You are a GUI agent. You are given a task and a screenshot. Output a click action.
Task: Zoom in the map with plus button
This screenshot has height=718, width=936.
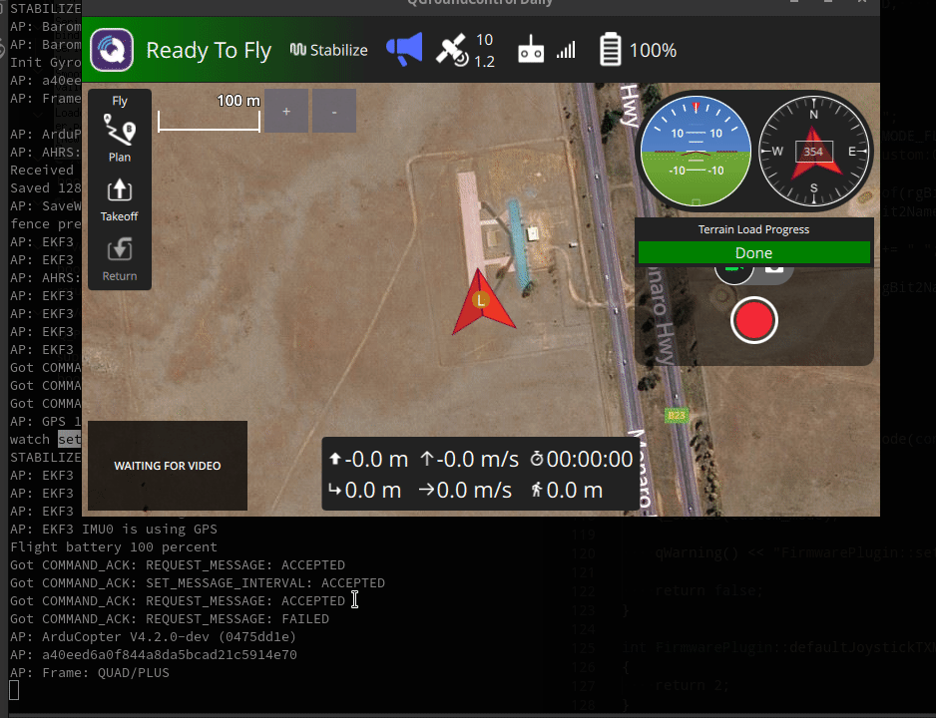coord(286,111)
